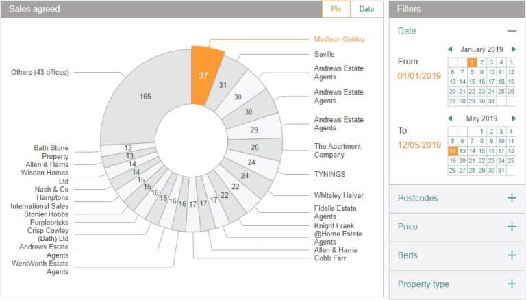Click the Crisp Cowley (Bath) Ltd label
This screenshot has height=300, width=526.
point(48,234)
